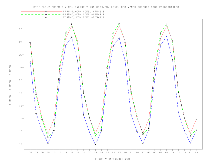Image resolution: width=214 pixels, height=166 pixels.
Task: Click y-axis tick label 15
Action: (21, 144)
